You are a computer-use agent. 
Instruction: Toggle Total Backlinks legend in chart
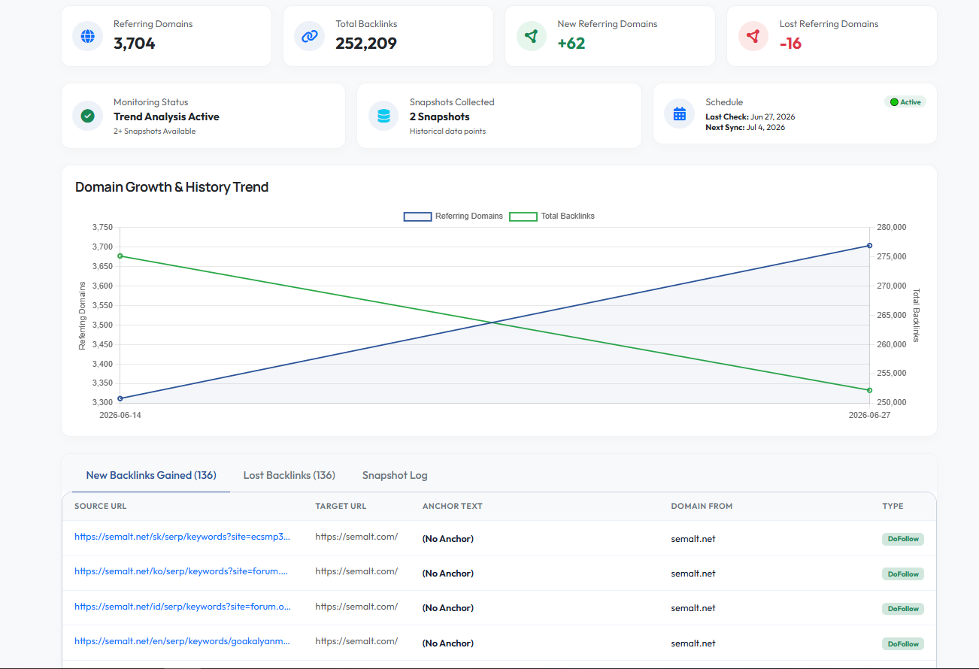(552, 216)
